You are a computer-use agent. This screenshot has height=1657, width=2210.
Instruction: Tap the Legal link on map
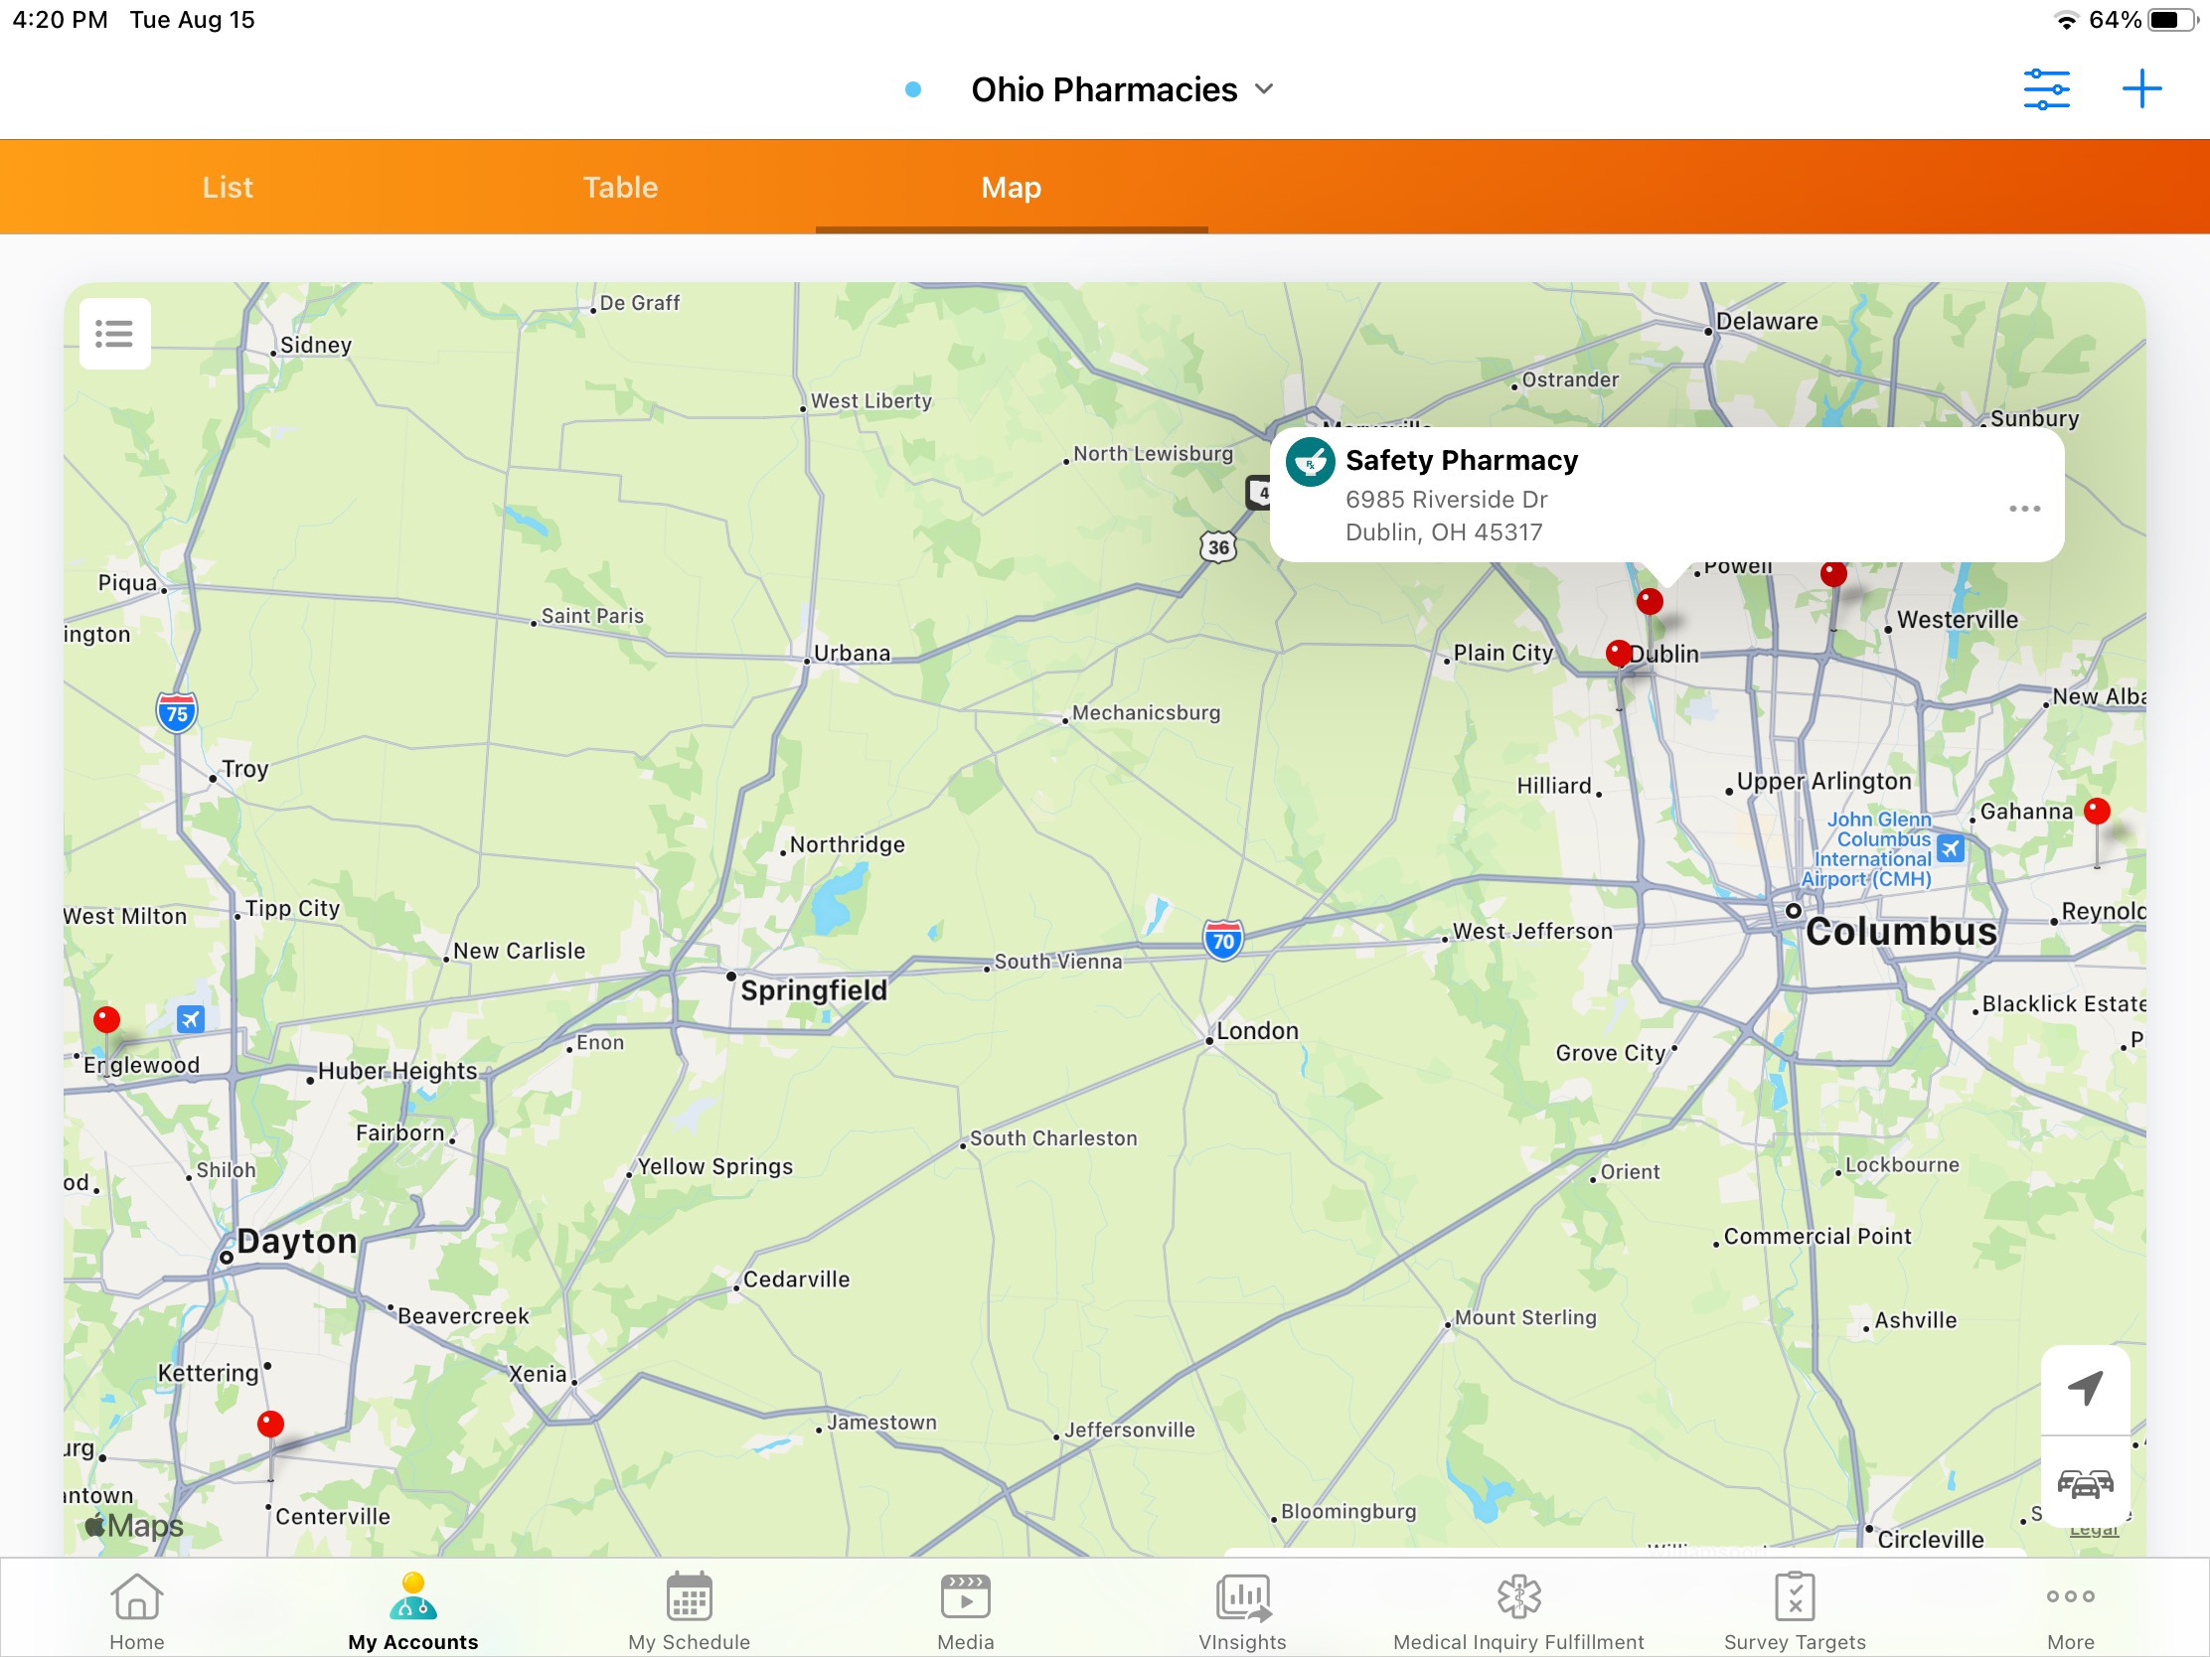pos(2093,1531)
